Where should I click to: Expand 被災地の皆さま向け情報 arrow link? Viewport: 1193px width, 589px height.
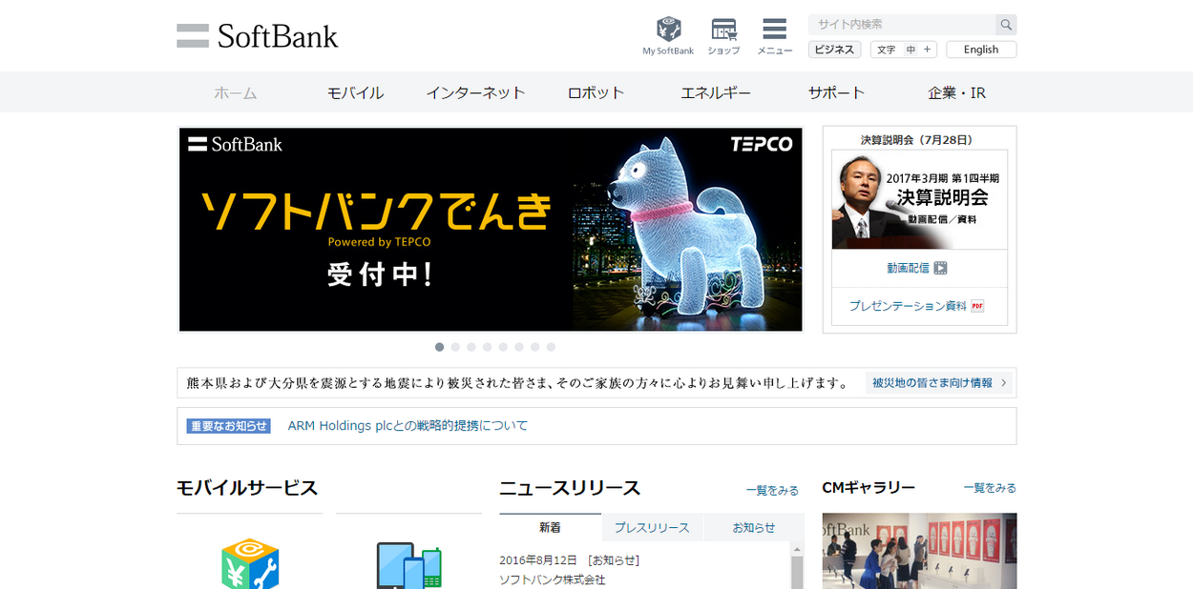pyautogui.click(x=939, y=383)
